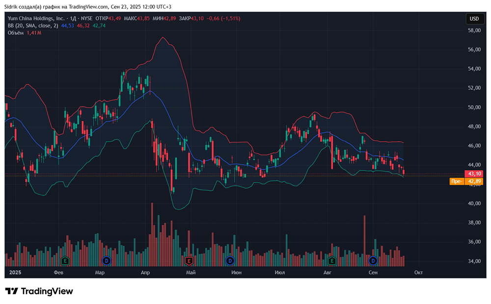The height and width of the screenshot is (304, 491).
Task: Select the D dividend marker near Июн
Action: click(x=230, y=260)
